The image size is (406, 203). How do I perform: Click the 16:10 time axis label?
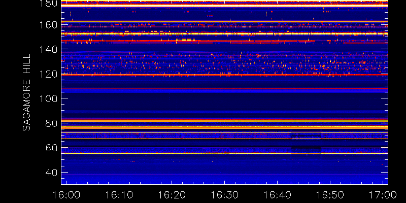(x=119, y=195)
